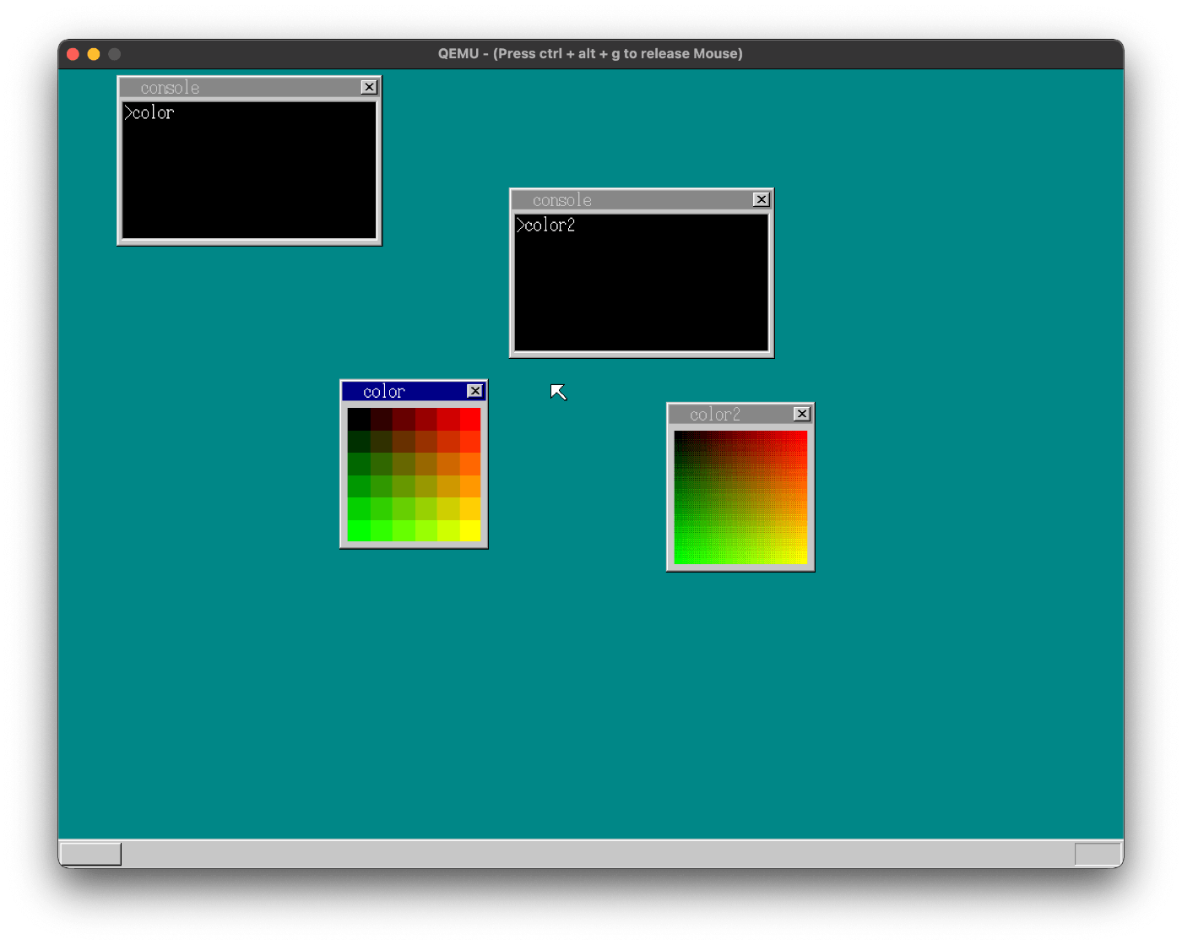Image resolution: width=1182 pixels, height=945 pixels.
Task: Pick the black swatch in color window
Action: [x=359, y=420]
